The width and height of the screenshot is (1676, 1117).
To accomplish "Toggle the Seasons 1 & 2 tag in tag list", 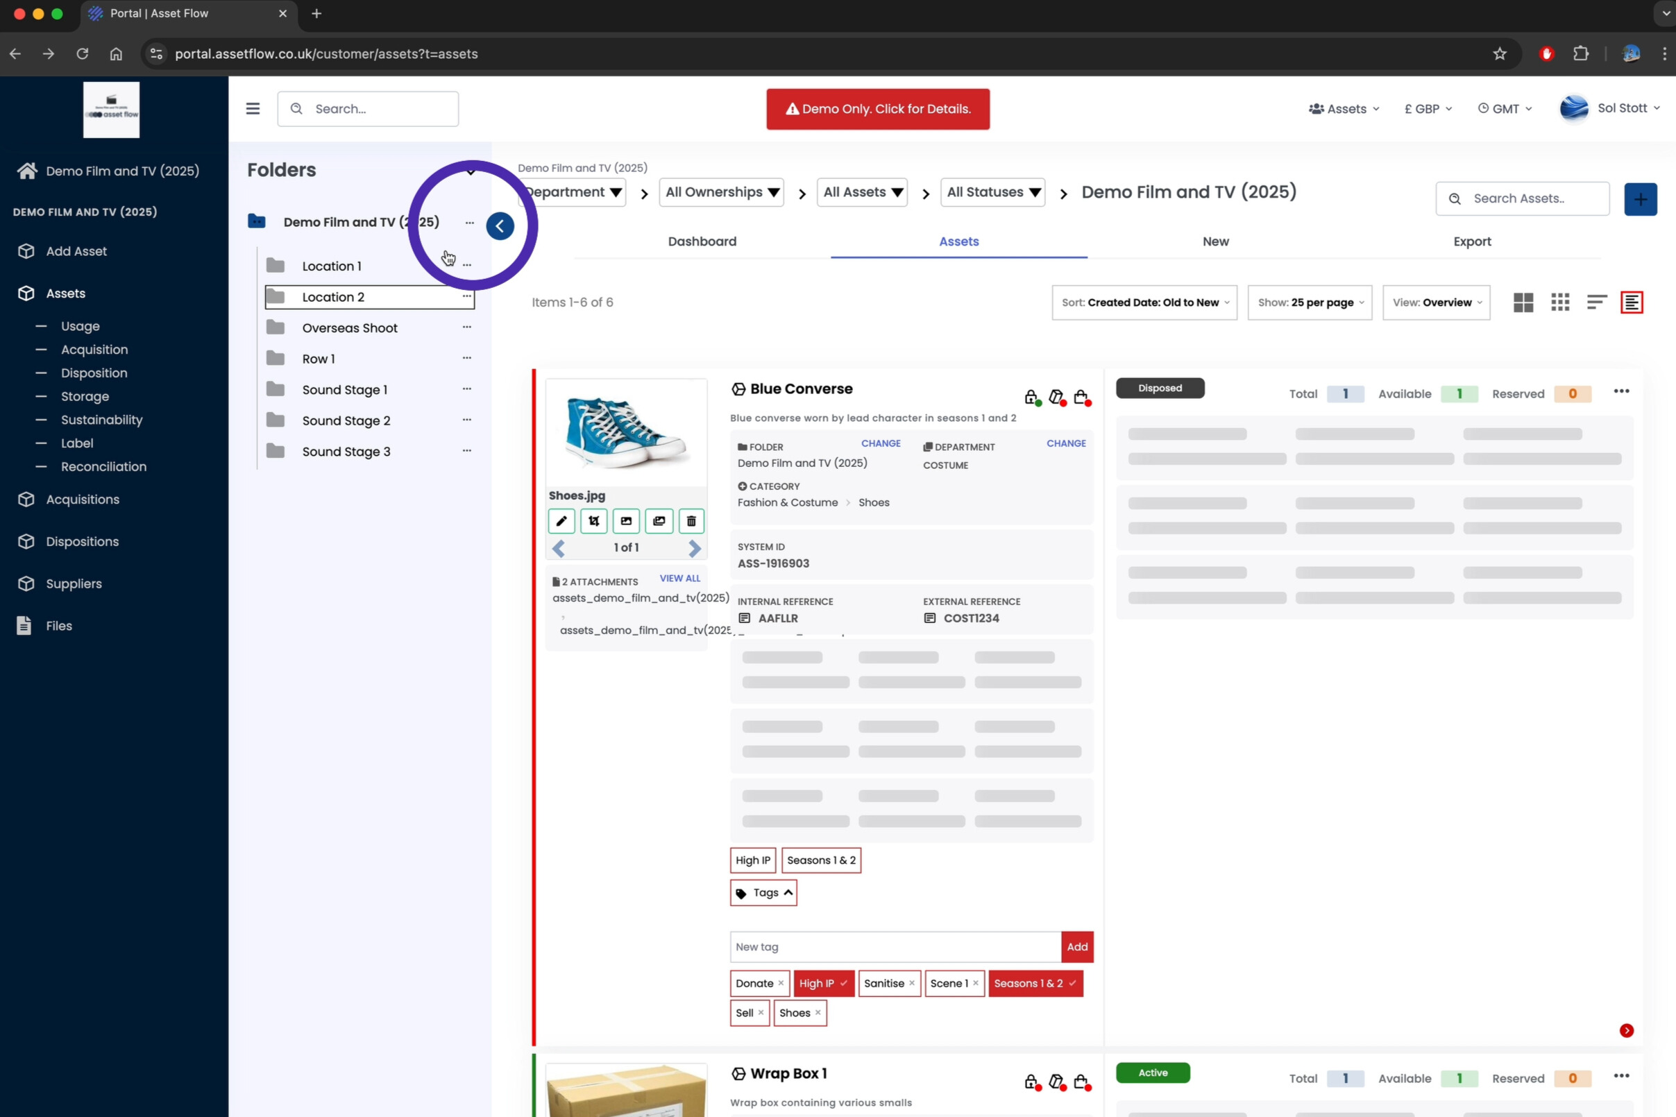I will (1035, 983).
